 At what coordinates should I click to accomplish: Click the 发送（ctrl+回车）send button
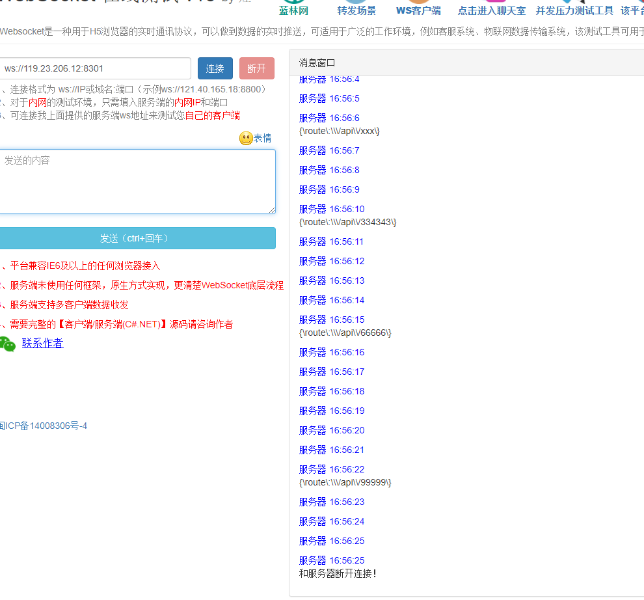[137, 238]
